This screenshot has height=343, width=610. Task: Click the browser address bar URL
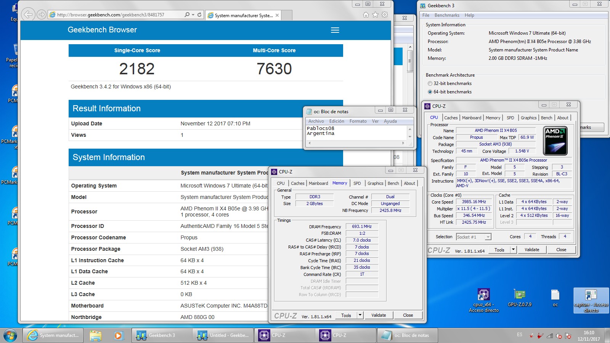(111, 15)
